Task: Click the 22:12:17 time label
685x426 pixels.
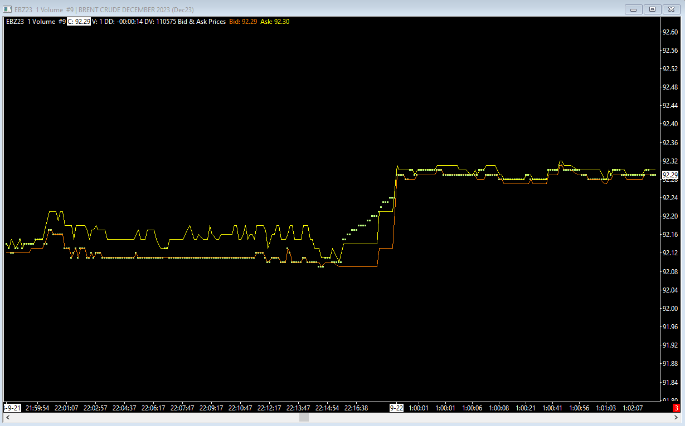Action: point(269,408)
